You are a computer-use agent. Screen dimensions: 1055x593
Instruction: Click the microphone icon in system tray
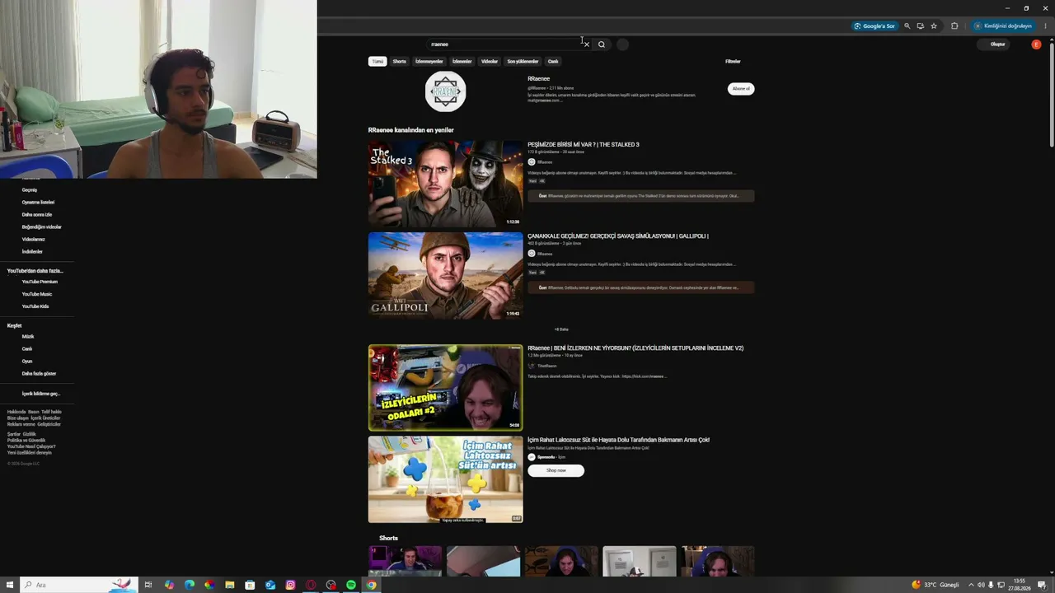point(991,585)
